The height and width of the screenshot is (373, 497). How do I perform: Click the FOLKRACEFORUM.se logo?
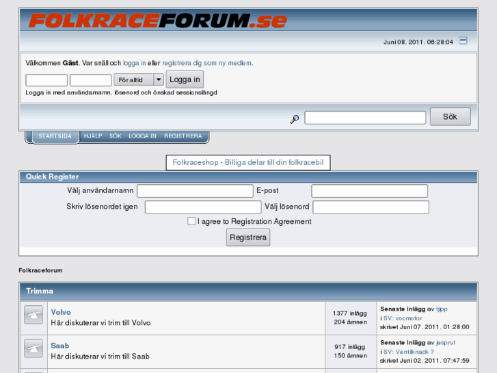tap(158, 20)
